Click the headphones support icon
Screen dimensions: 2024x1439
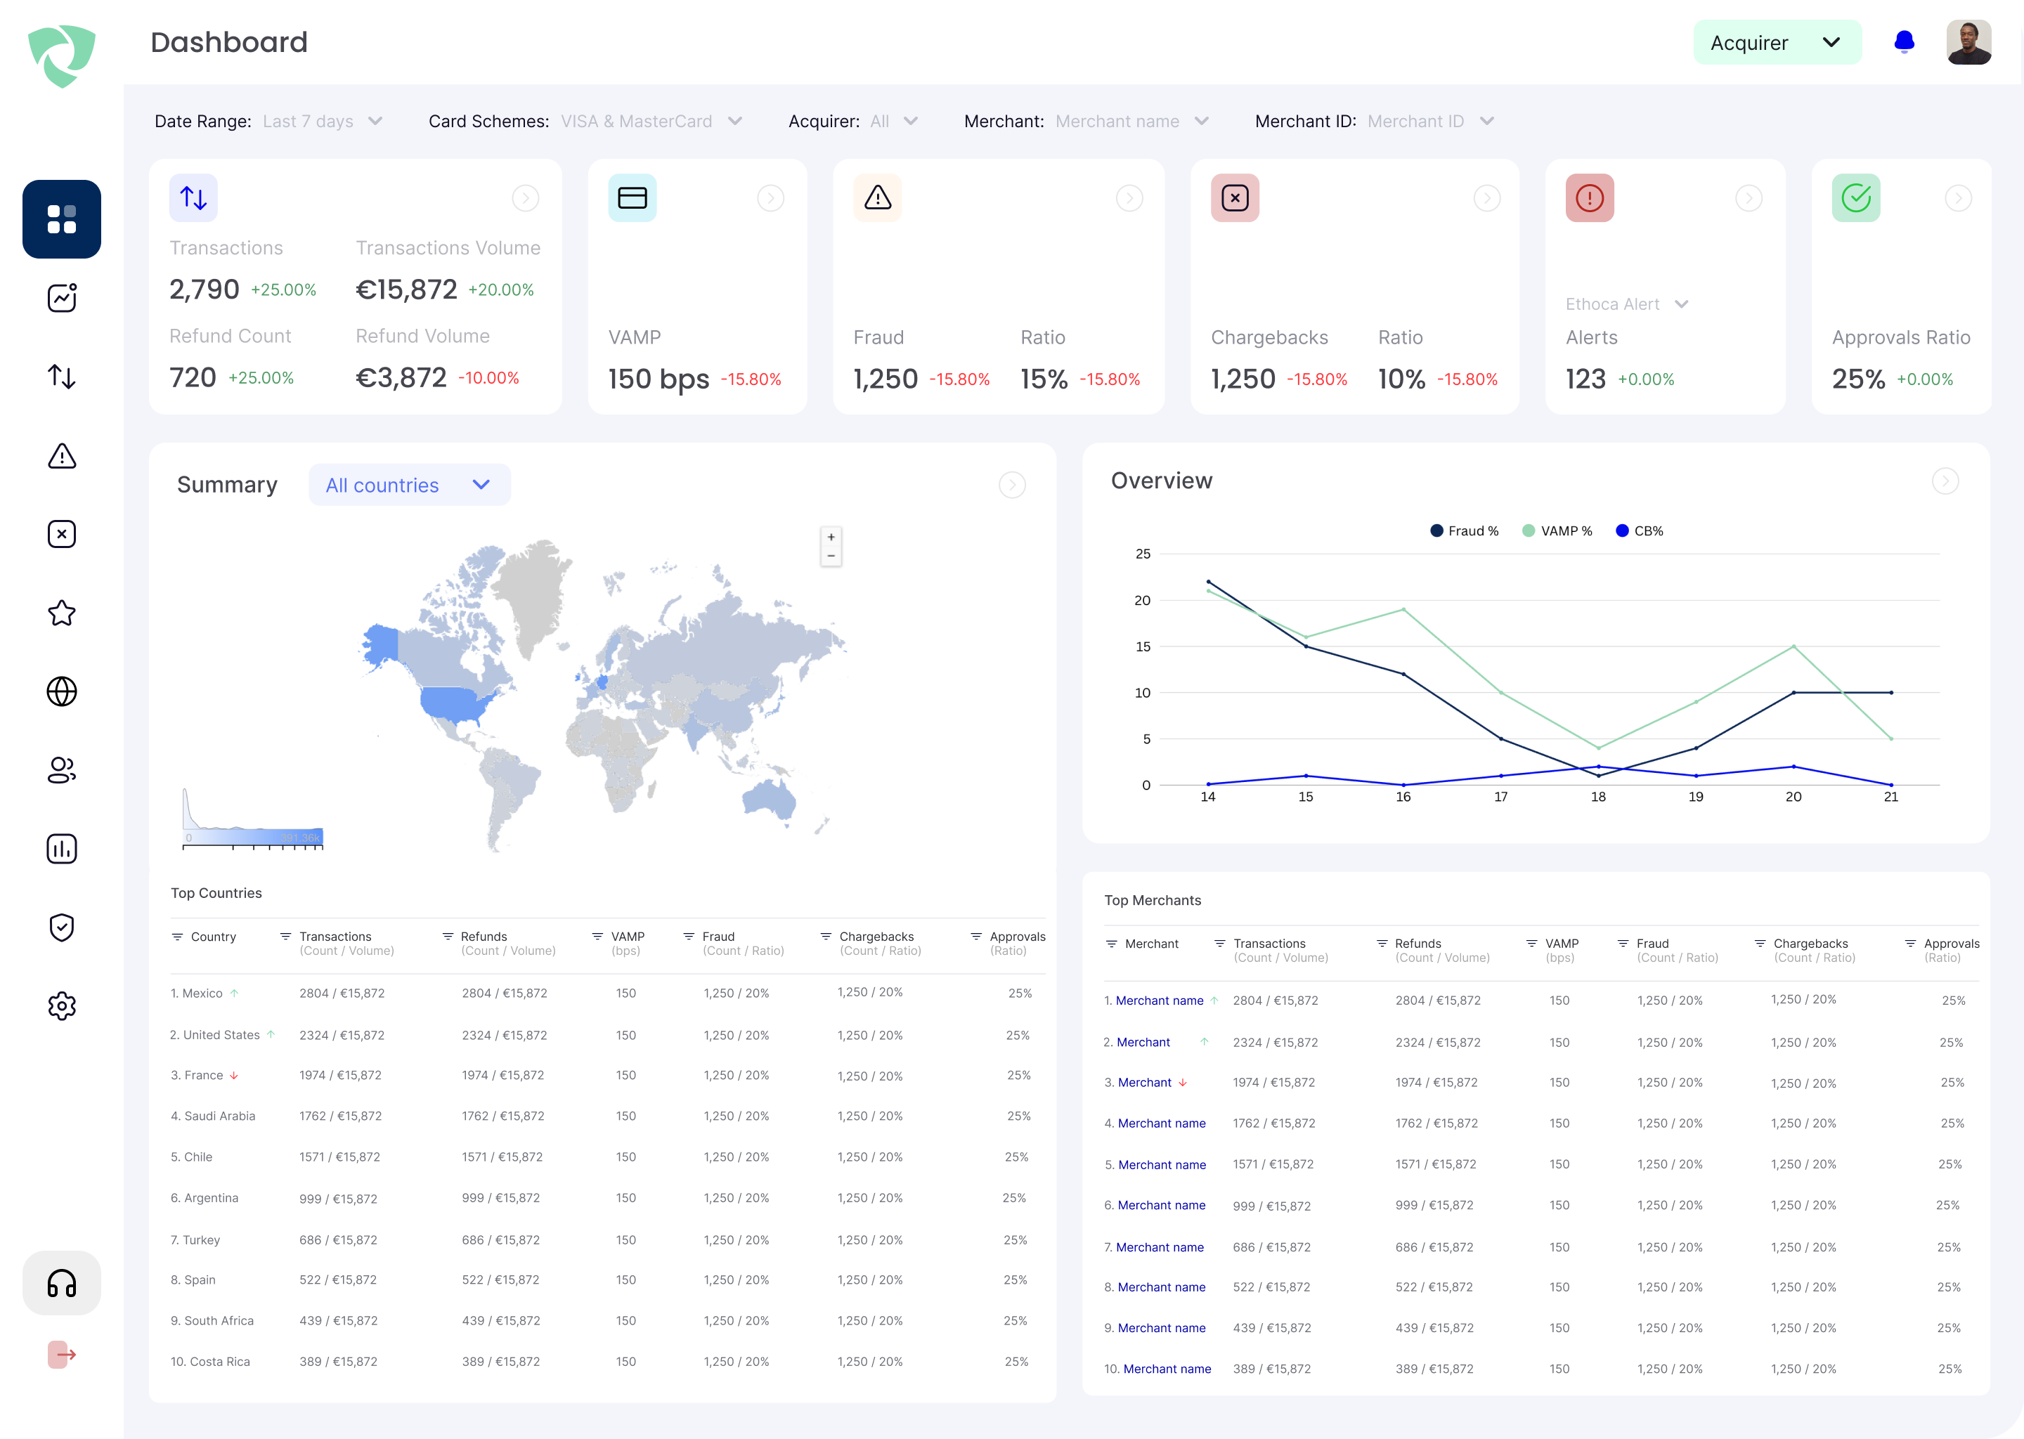tap(61, 1282)
